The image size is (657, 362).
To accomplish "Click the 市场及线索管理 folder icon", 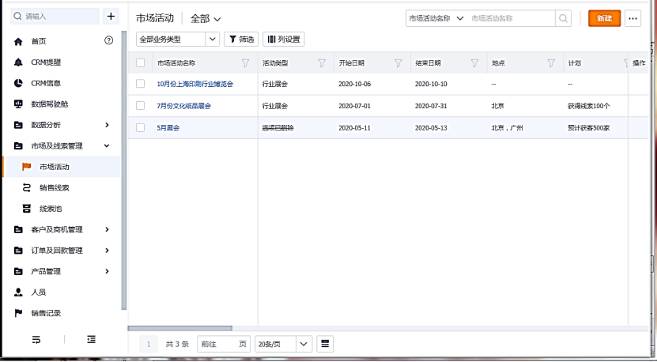I will [x=18, y=145].
